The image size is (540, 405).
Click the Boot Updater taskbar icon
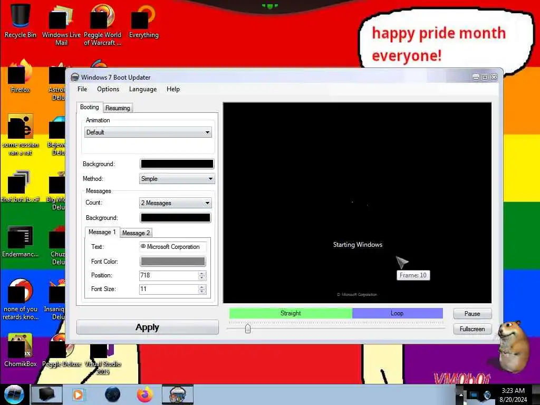tap(178, 394)
